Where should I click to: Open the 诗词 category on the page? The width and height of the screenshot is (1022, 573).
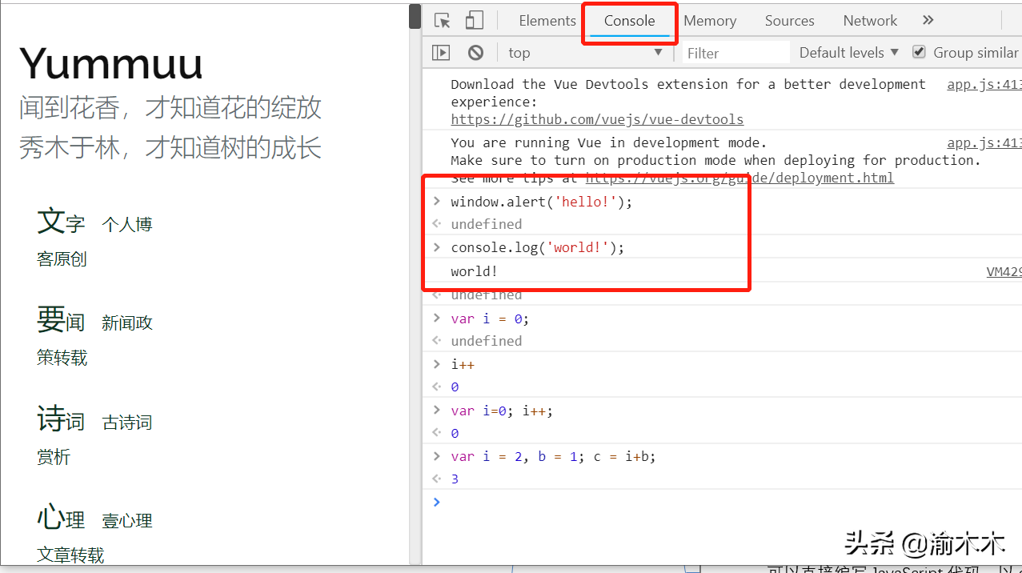61,419
